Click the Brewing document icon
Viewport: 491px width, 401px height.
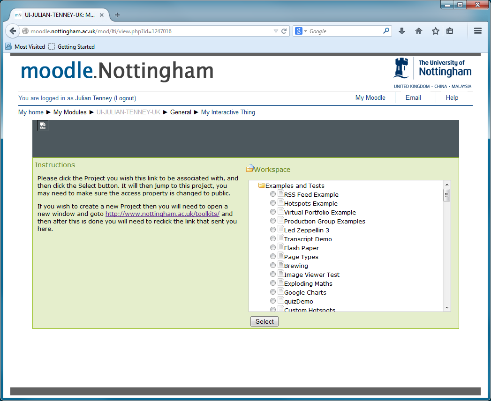click(x=280, y=264)
